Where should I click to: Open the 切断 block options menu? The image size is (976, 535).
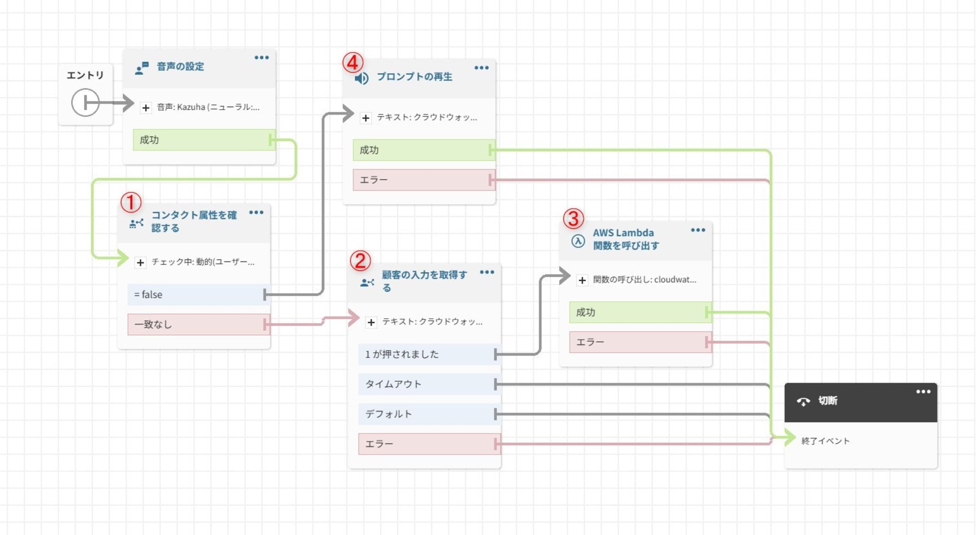coord(923,391)
